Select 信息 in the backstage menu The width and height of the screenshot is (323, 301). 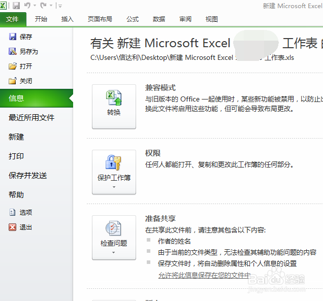37,98
